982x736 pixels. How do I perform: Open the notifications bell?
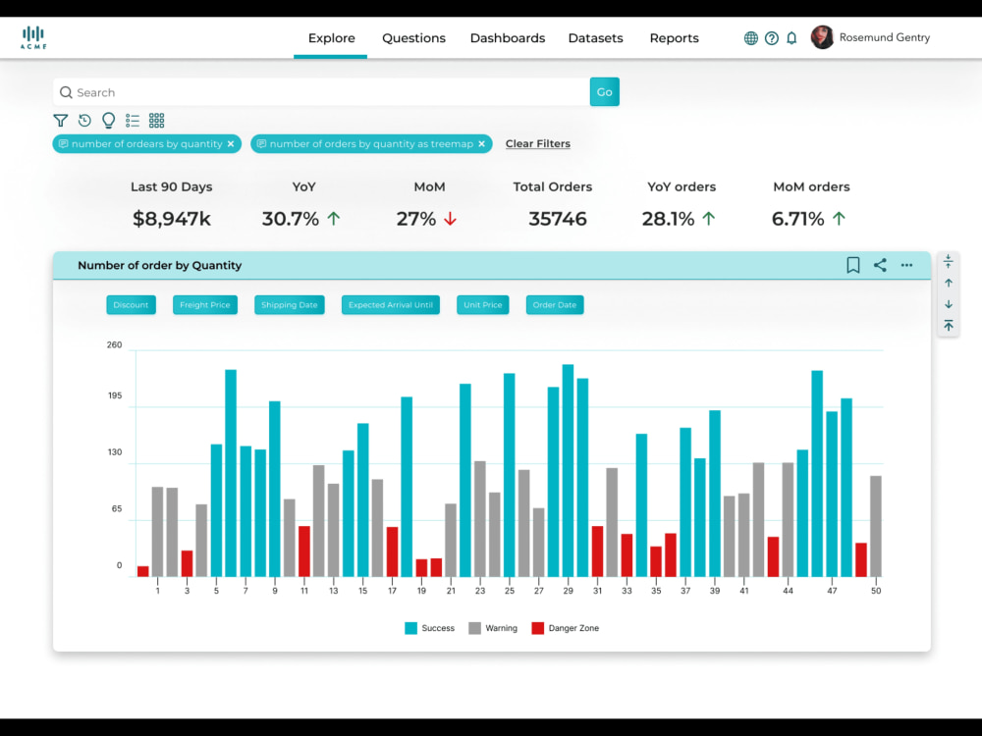pyautogui.click(x=791, y=38)
